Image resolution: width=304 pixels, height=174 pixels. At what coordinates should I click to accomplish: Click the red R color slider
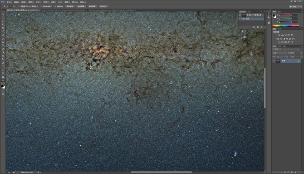pyautogui.click(x=284, y=15)
